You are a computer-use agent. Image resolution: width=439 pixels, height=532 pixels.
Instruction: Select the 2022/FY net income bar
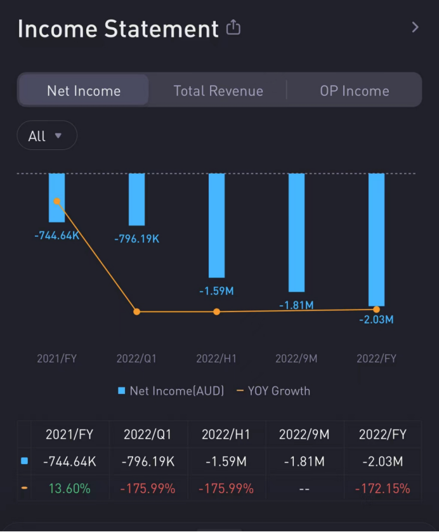(376, 240)
